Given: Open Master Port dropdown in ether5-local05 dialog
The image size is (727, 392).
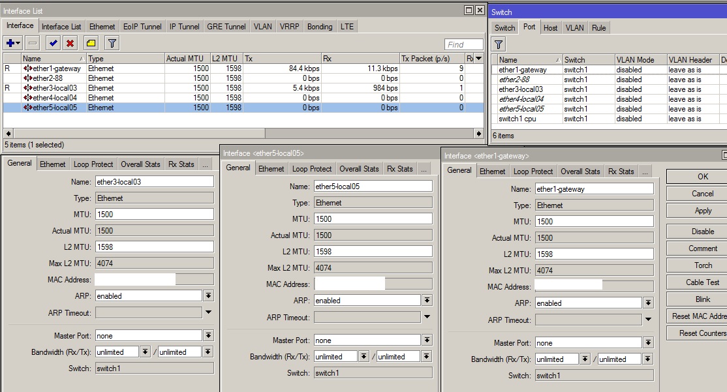Looking at the screenshot, I should 427,340.
